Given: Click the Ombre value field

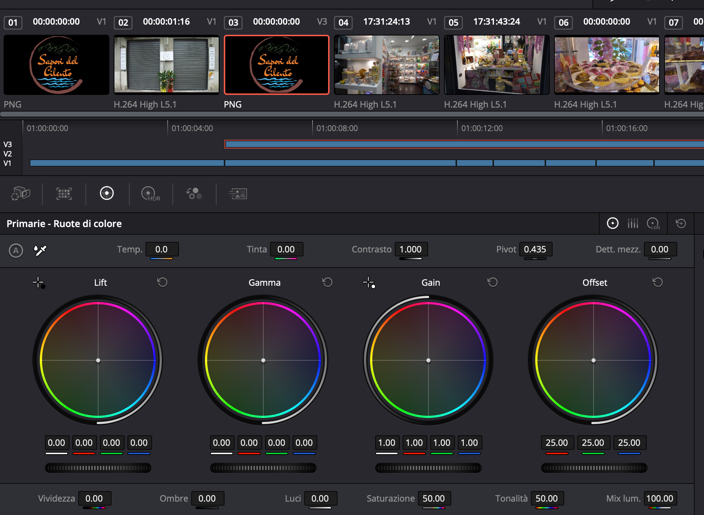Looking at the screenshot, I should (208, 498).
